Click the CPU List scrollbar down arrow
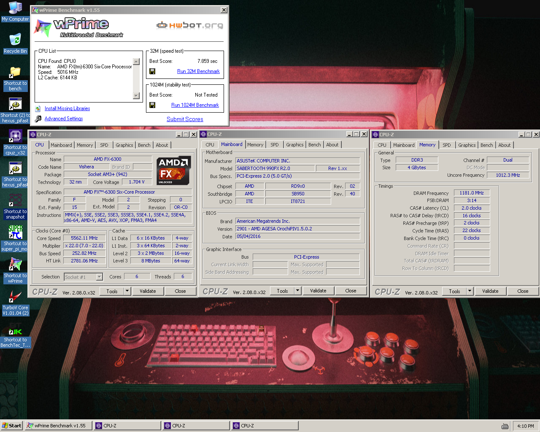 coord(136,96)
